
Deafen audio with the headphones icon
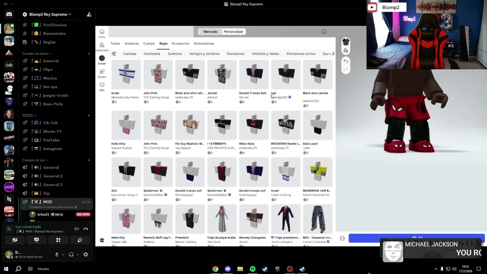[x=71, y=255]
